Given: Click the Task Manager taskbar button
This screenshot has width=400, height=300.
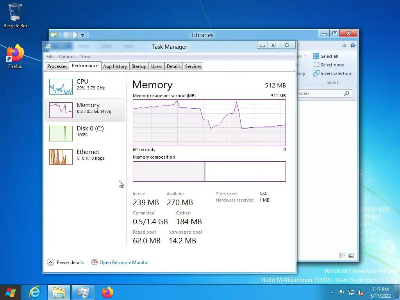Looking at the screenshot, I should [x=83, y=292].
